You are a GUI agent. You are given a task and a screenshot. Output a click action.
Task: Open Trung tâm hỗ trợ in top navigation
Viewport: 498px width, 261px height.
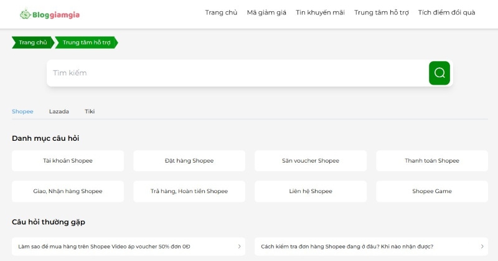point(382,12)
